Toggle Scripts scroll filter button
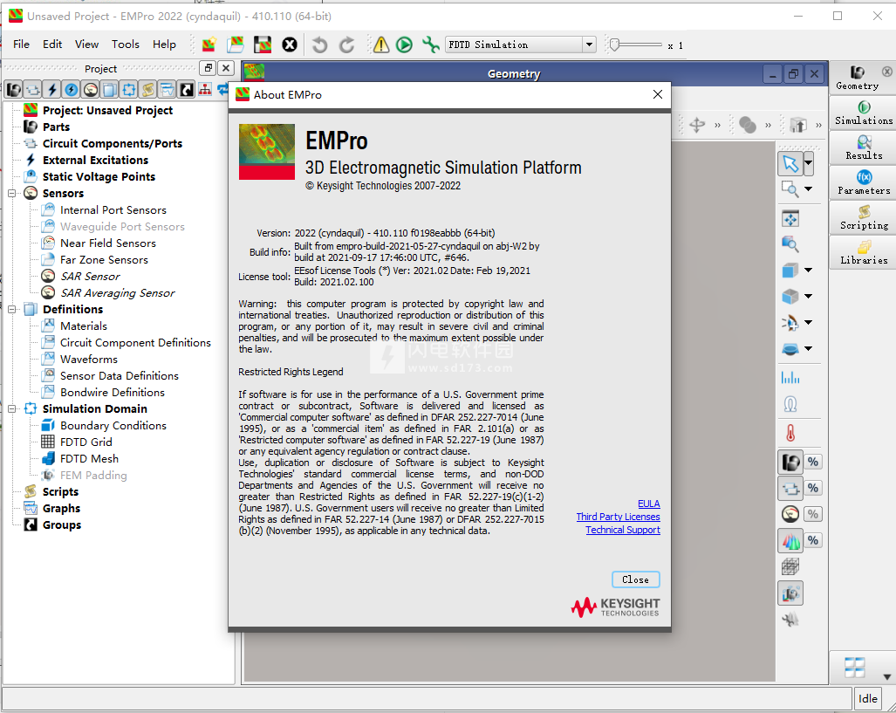 point(148,89)
